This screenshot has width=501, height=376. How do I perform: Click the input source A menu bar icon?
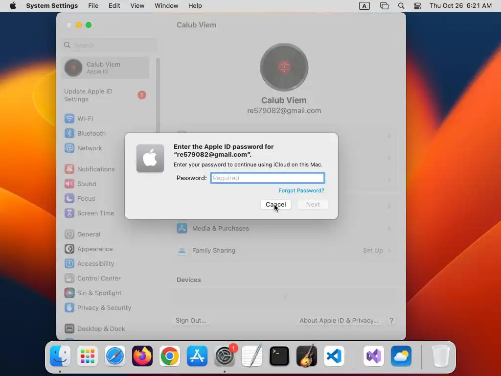(x=364, y=6)
